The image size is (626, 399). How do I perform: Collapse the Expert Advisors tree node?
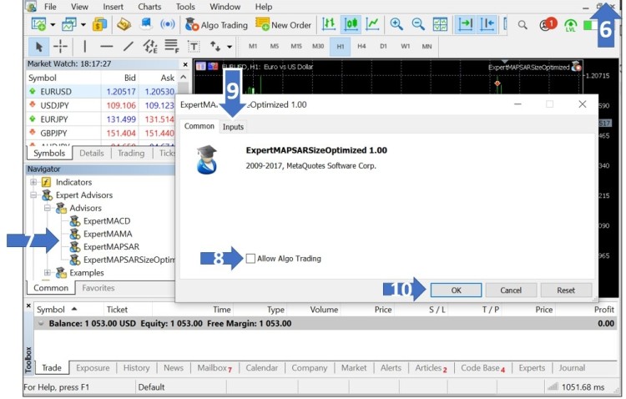coord(33,195)
